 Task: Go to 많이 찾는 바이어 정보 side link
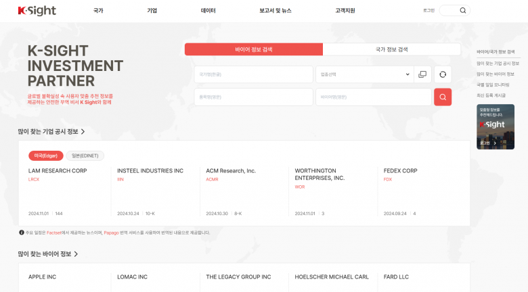[496, 74]
